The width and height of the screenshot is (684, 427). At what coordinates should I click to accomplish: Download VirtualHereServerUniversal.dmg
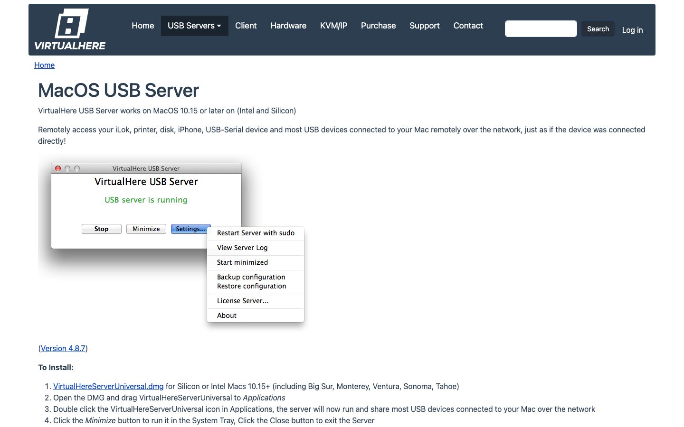coord(108,386)
